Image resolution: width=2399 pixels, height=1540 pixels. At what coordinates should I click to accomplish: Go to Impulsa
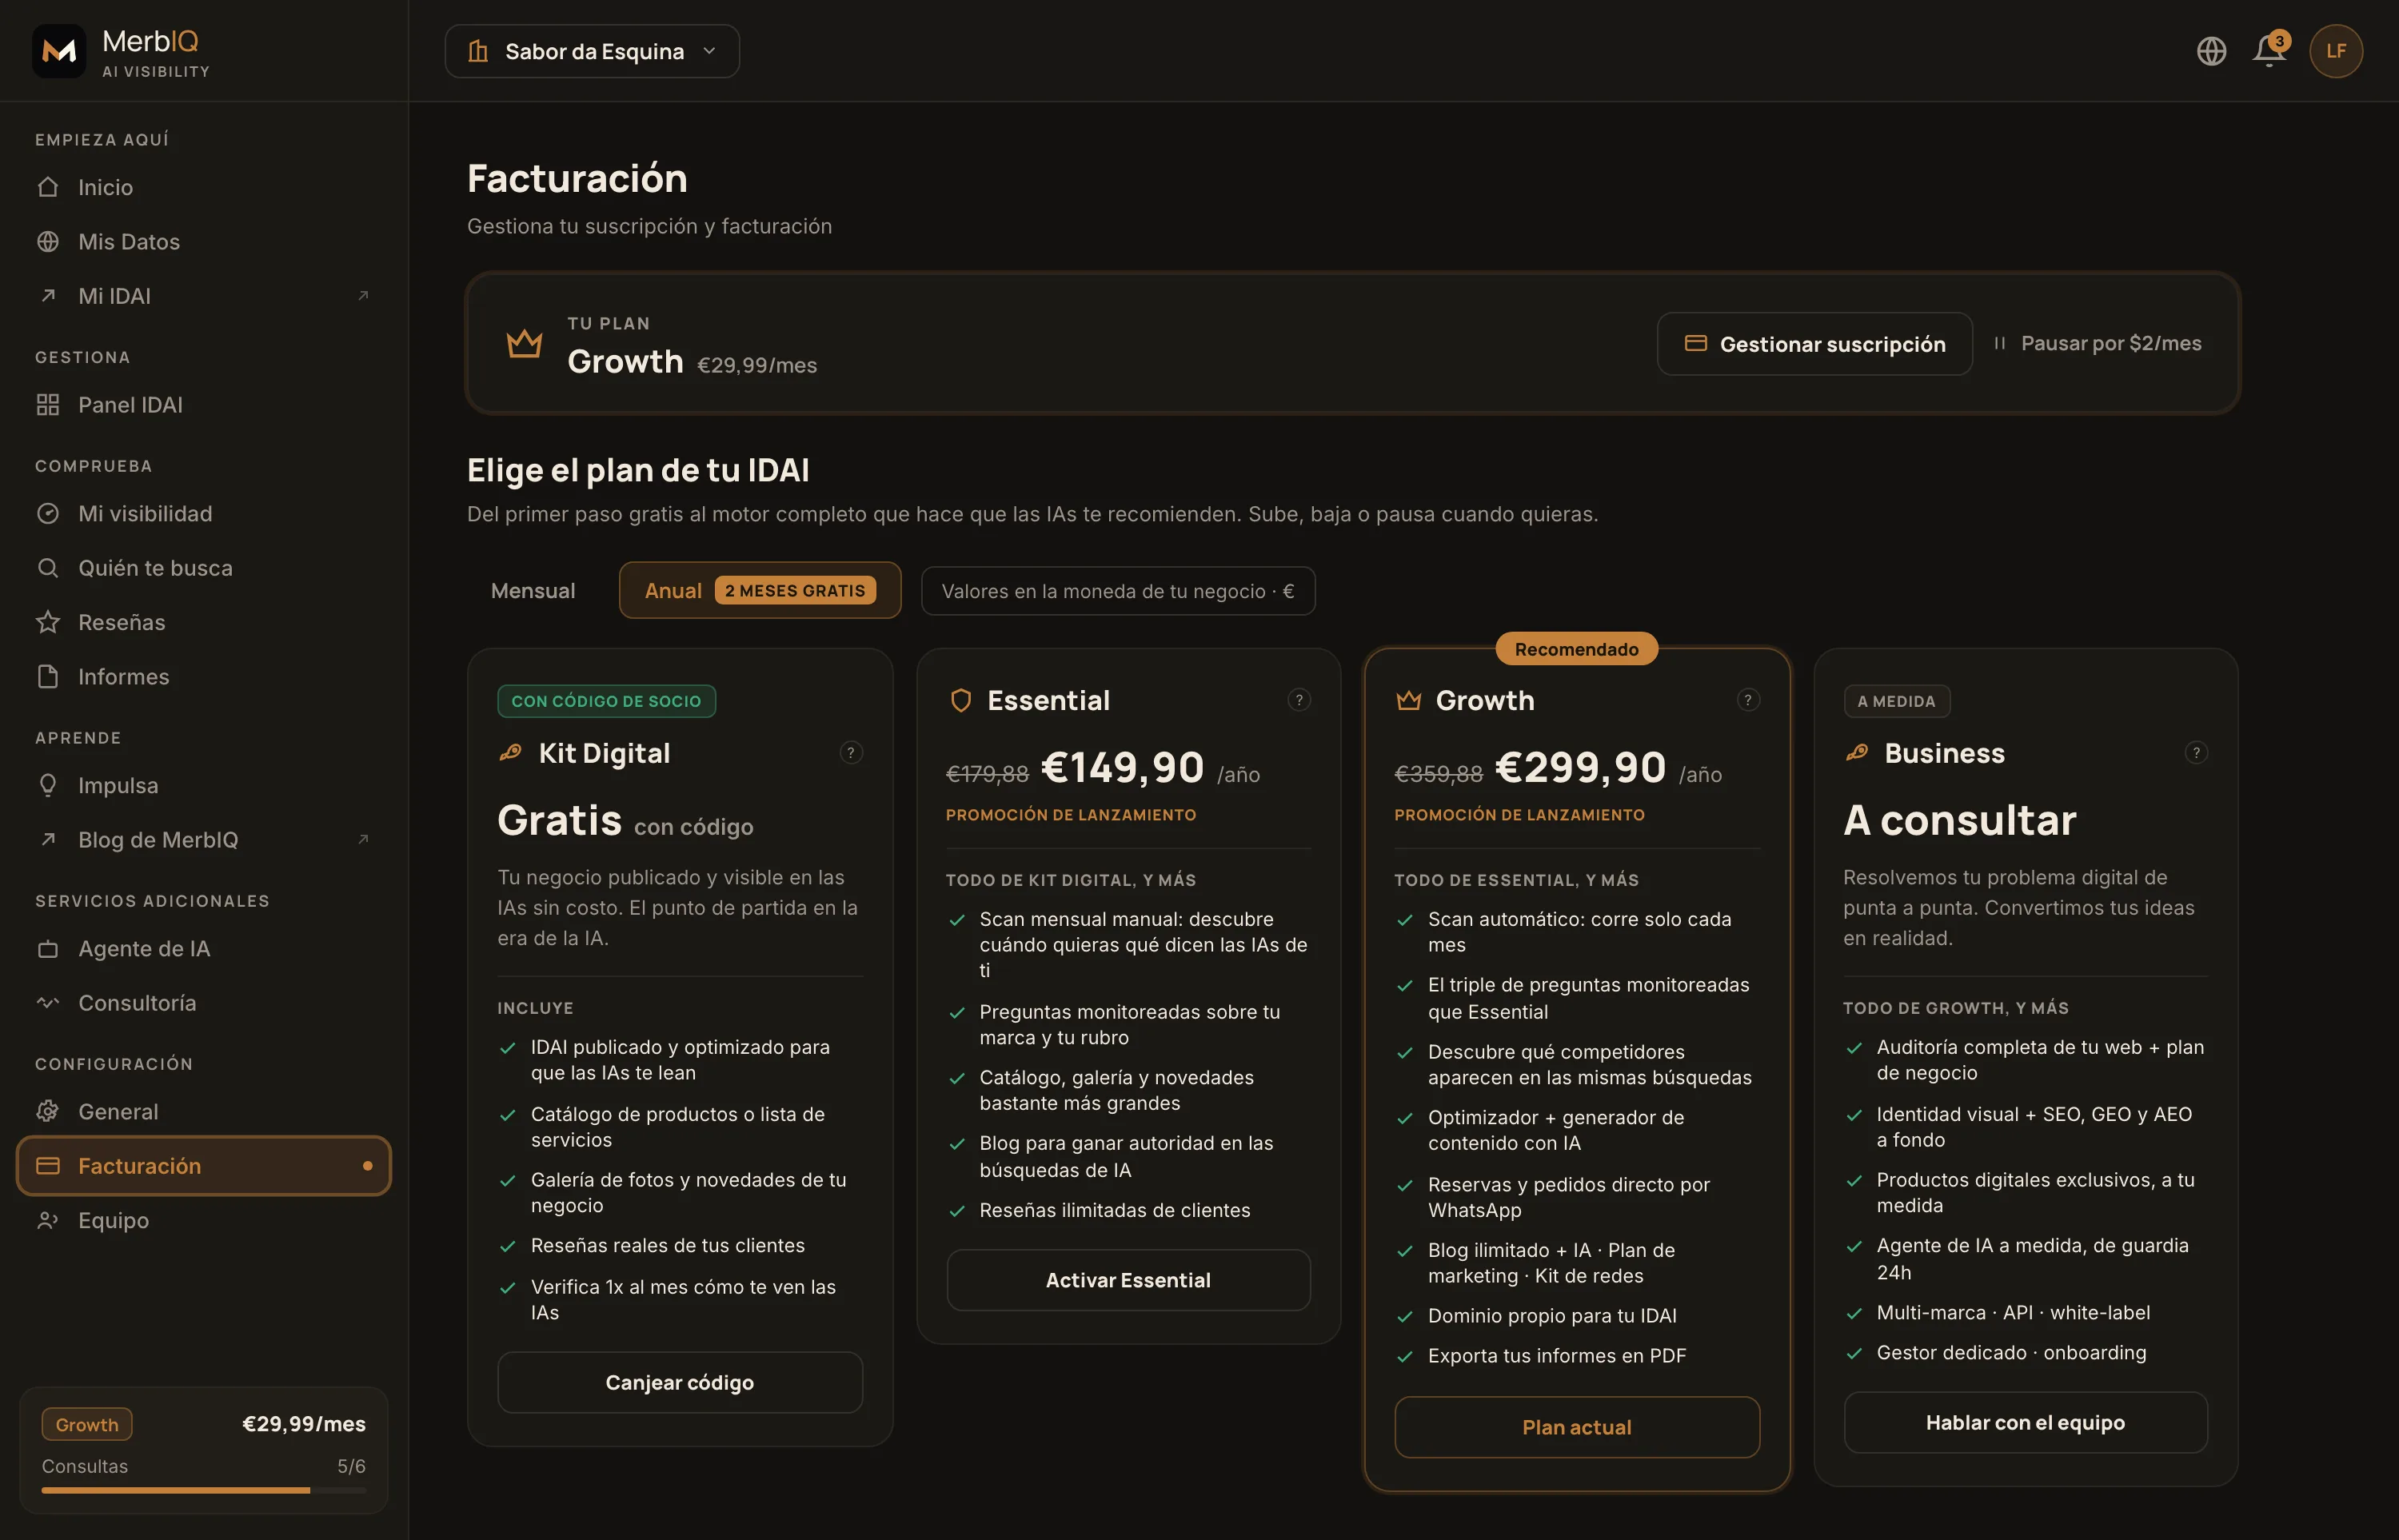click(204, 786)
